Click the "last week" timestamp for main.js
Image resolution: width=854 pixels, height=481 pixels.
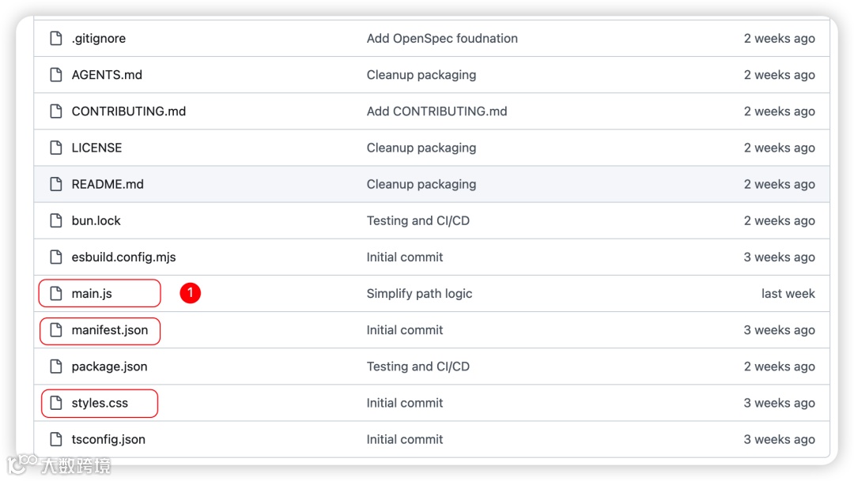click(x=788, y=294)
